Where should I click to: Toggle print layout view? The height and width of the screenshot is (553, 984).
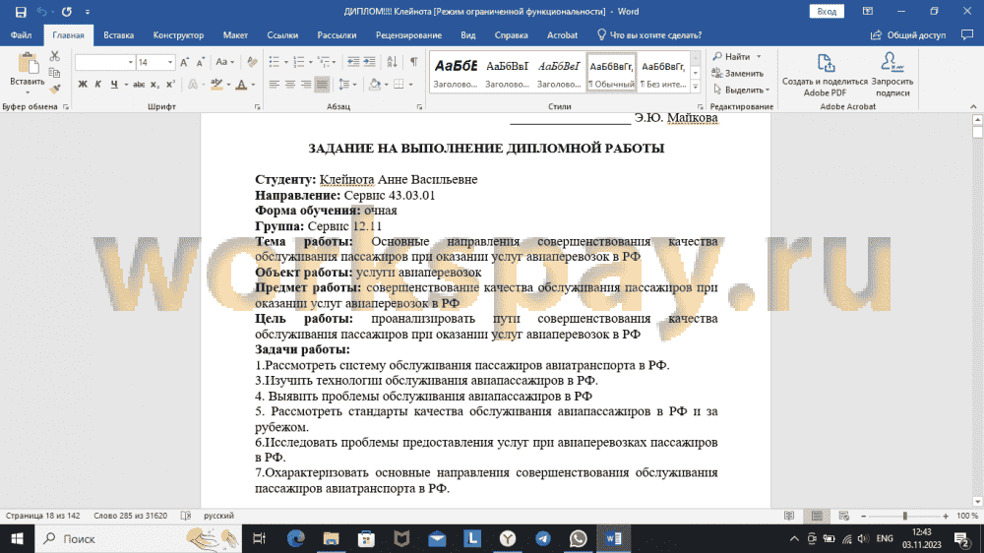coord(817,516)
